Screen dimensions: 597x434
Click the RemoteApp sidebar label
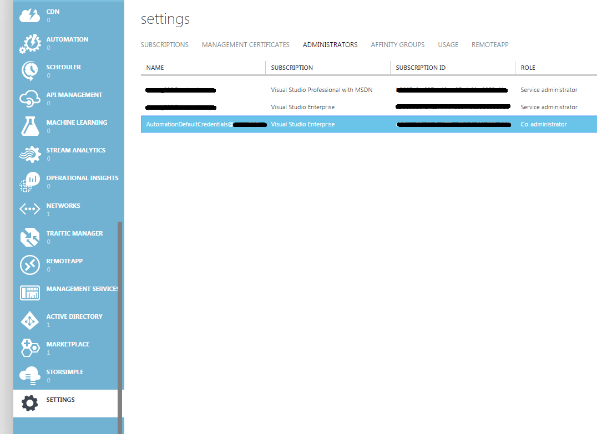coord(64,261)
